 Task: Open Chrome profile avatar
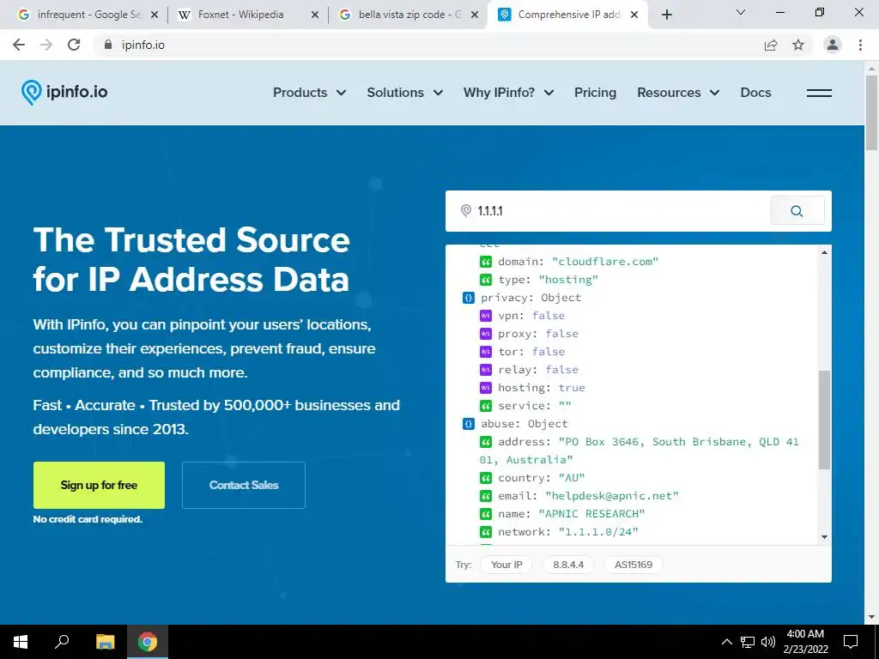click(833, 45)
